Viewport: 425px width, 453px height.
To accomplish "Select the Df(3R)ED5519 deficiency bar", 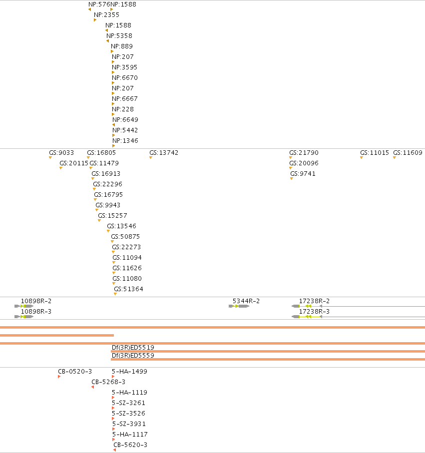I will point(268,351).
